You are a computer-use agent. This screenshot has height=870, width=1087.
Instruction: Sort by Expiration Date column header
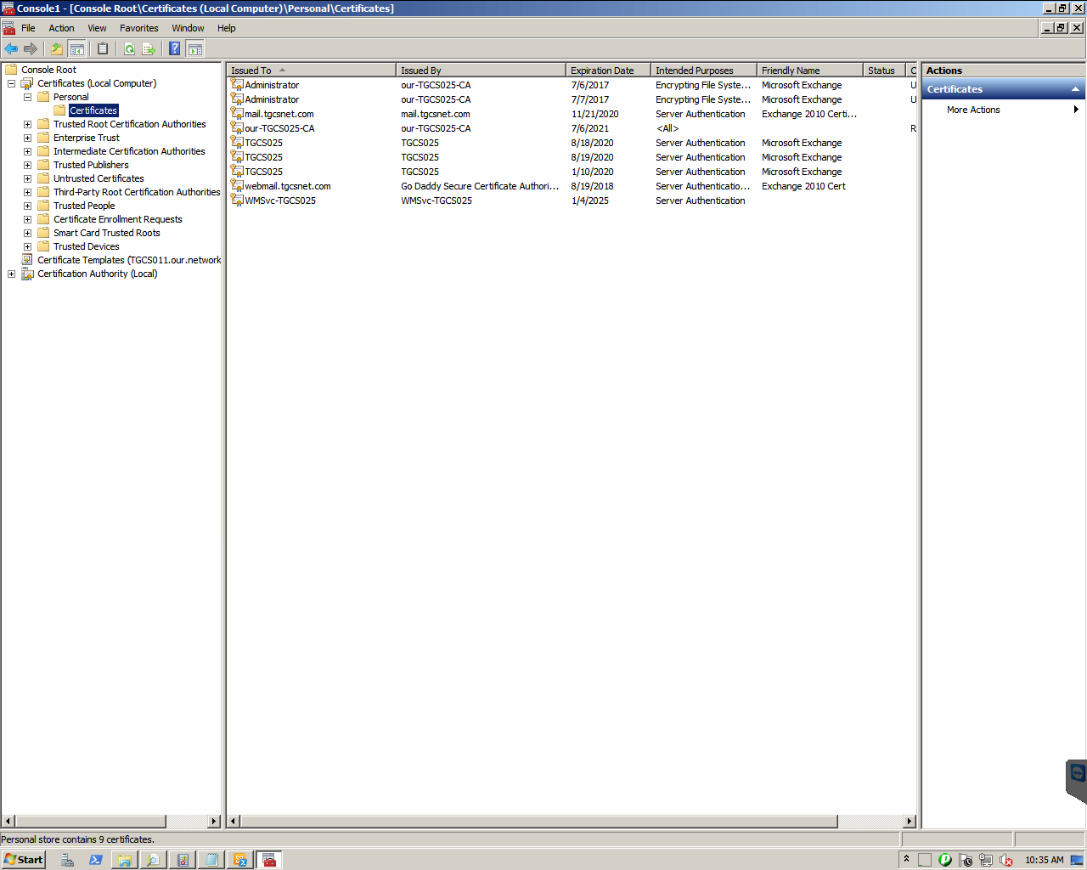(602, 71)
